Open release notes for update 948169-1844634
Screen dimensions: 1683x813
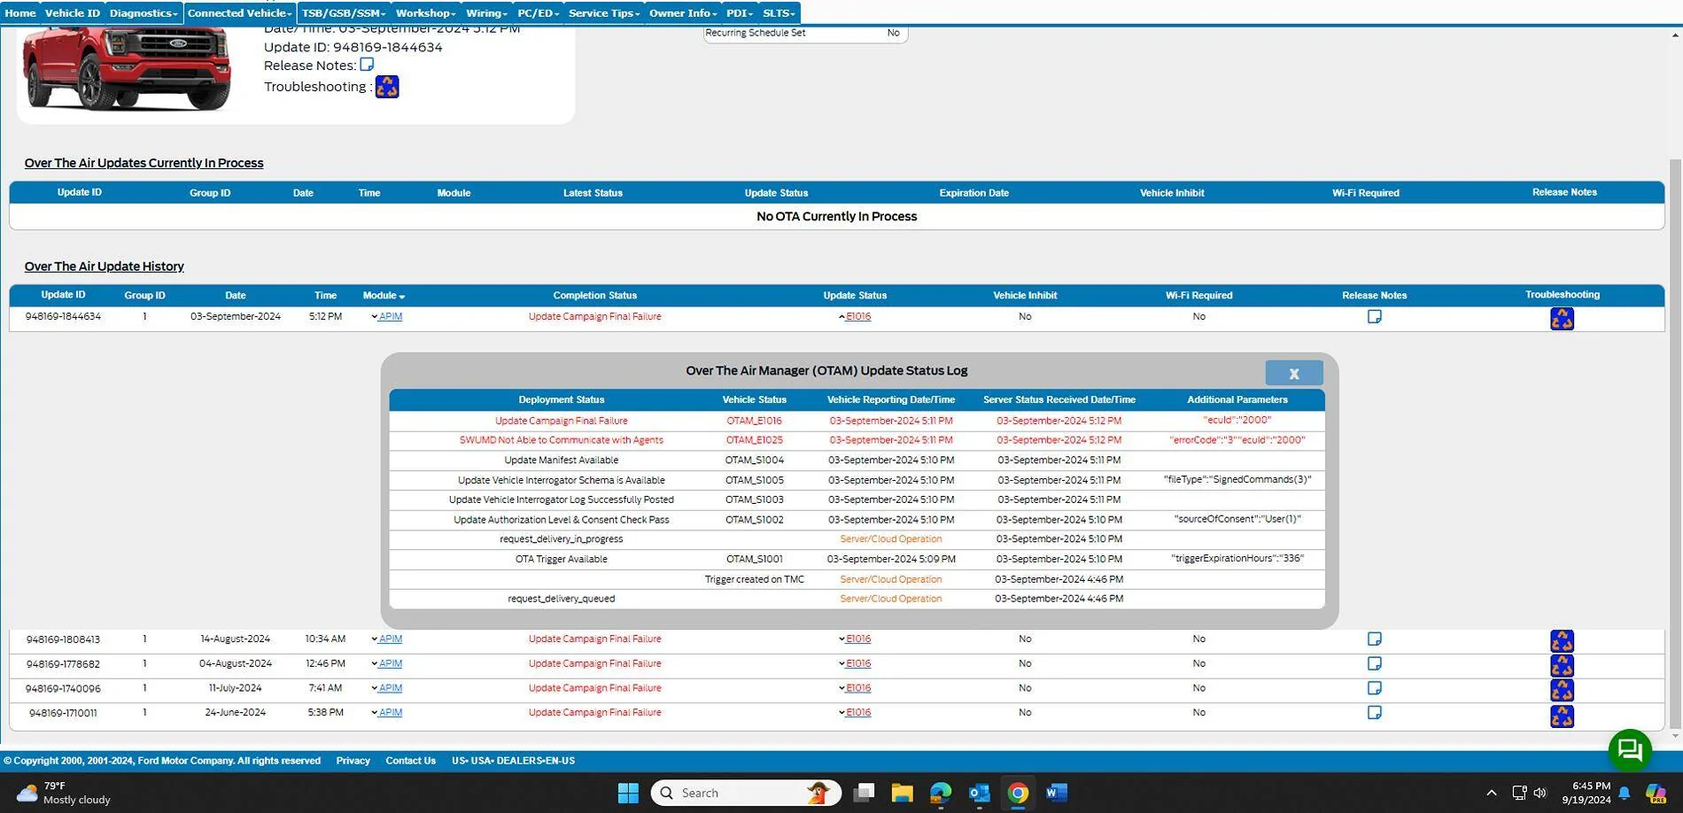[x=1374, y=317]
